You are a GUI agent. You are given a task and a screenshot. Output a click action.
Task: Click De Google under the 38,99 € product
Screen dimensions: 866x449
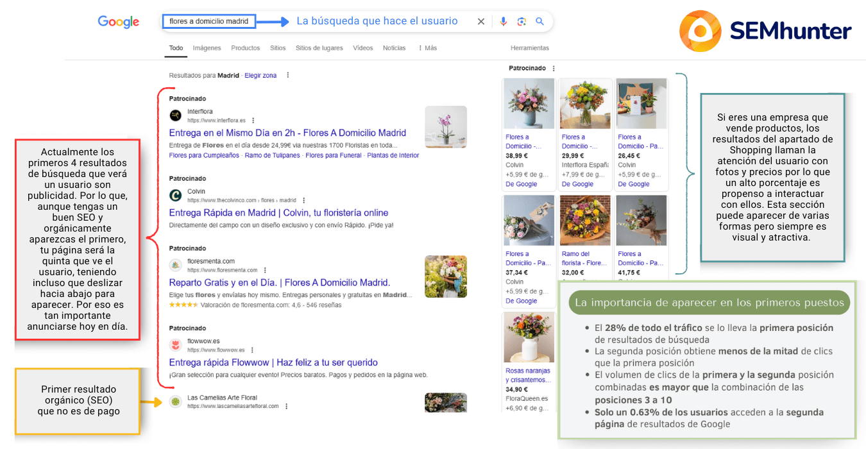(522, 184)
